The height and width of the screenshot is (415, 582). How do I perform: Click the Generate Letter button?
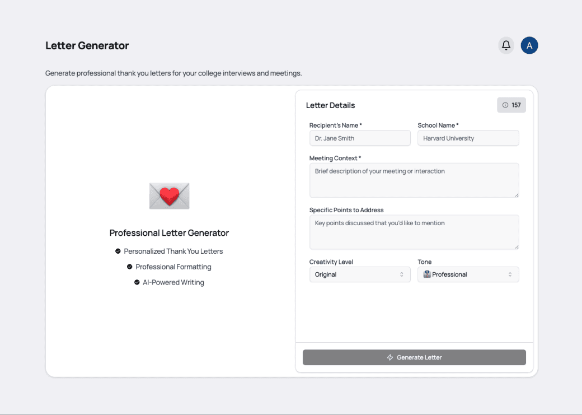pyautogui.click(x=414, y=357)
